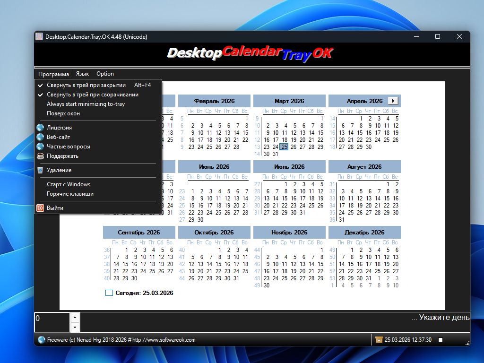Click the red power icon for Выйти
484x363 pixels.
(x=40, y=208)
